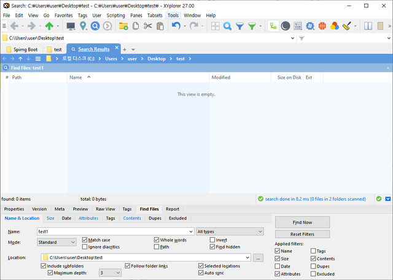Sort by the Modified column header
The width and height of the screenshot is (393, 280).
[x=240, y=77]
